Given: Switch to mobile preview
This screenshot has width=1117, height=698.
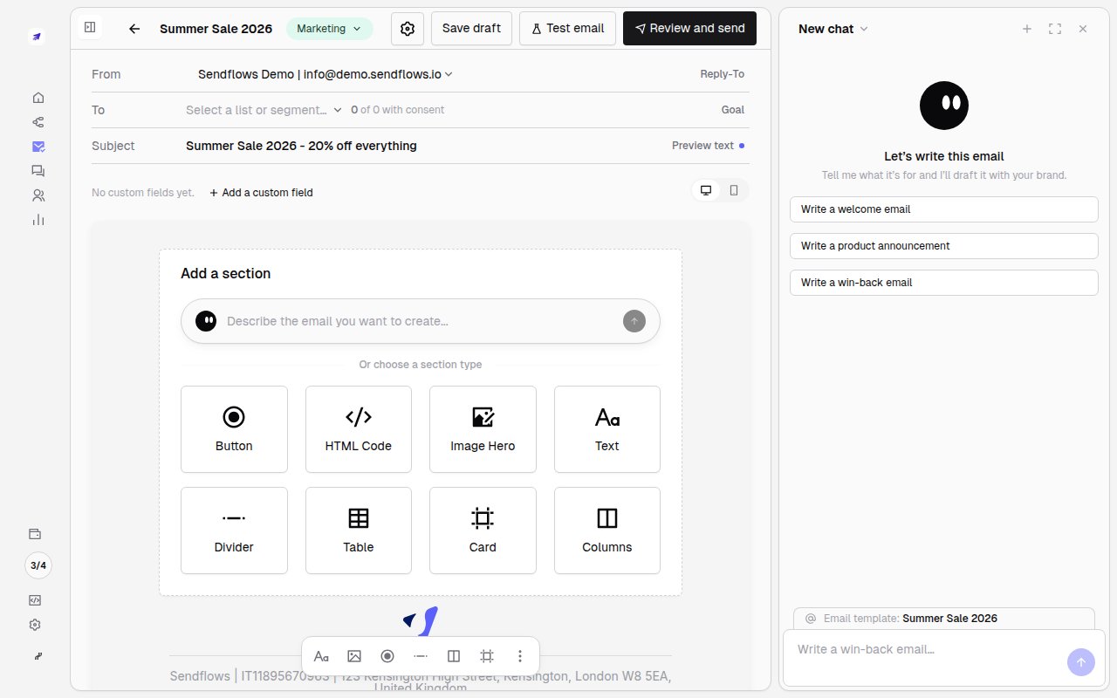Looking at the screenshot, I should (734, 190).
